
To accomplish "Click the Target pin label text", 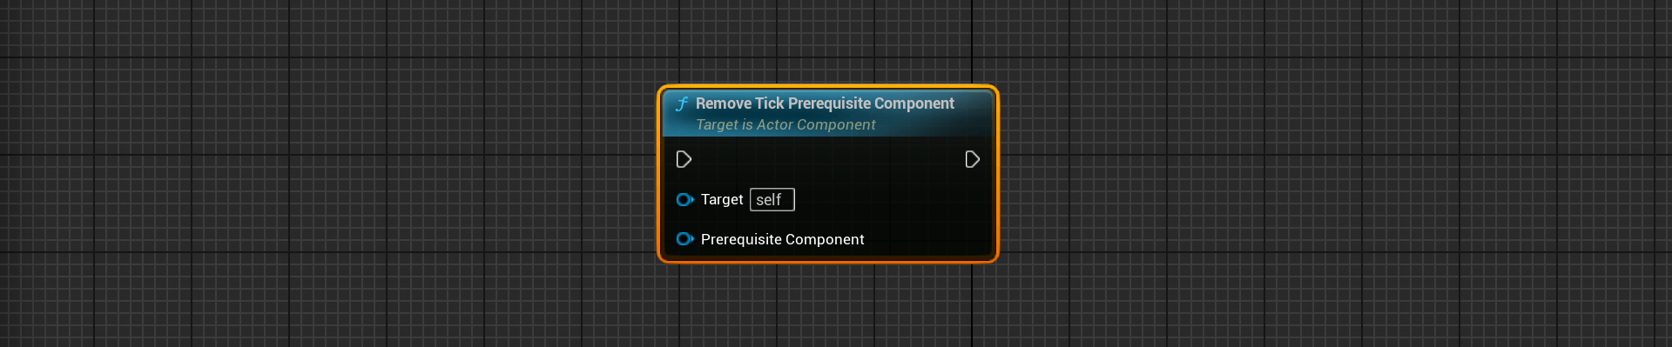I will pyautogui.click(x=722, y=199).
